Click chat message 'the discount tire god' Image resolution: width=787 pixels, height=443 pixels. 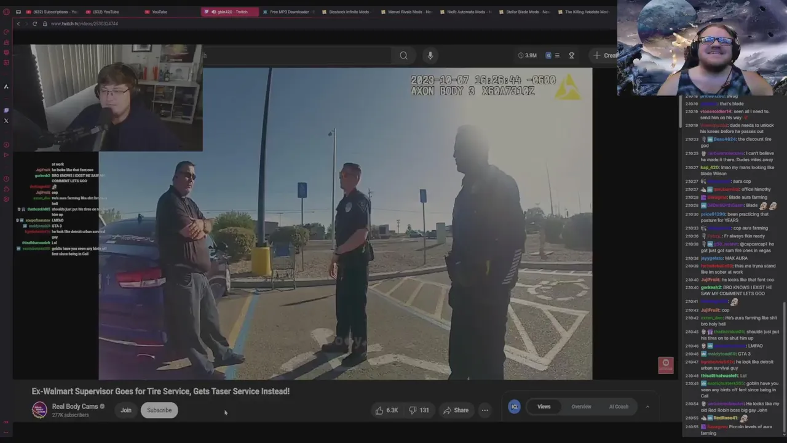pos(735,142)
